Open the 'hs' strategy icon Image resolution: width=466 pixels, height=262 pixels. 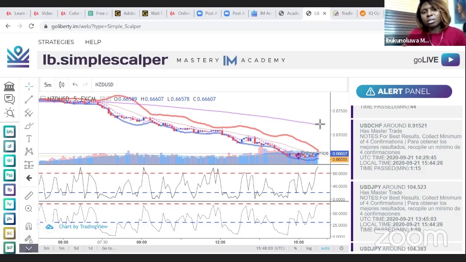click(9, 175)
